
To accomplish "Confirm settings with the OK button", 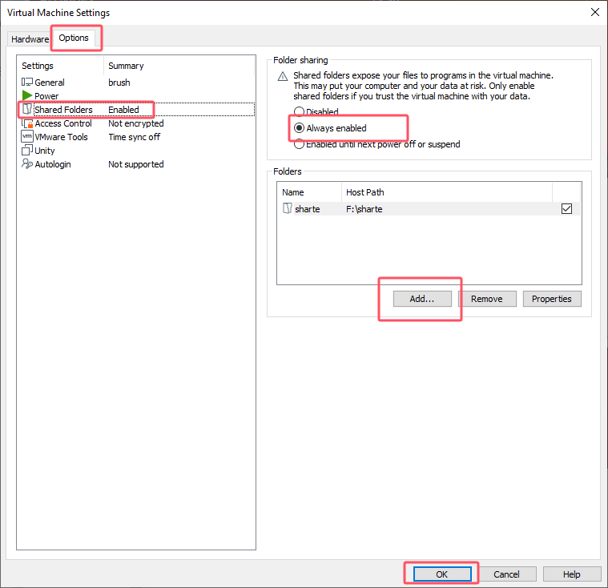I will pos(441,574).
